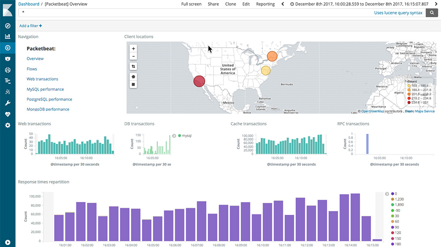Zoom out on the client locations map
Image resolution: width=441 pixels, height=247 pixels.
[x=133, y=56]
